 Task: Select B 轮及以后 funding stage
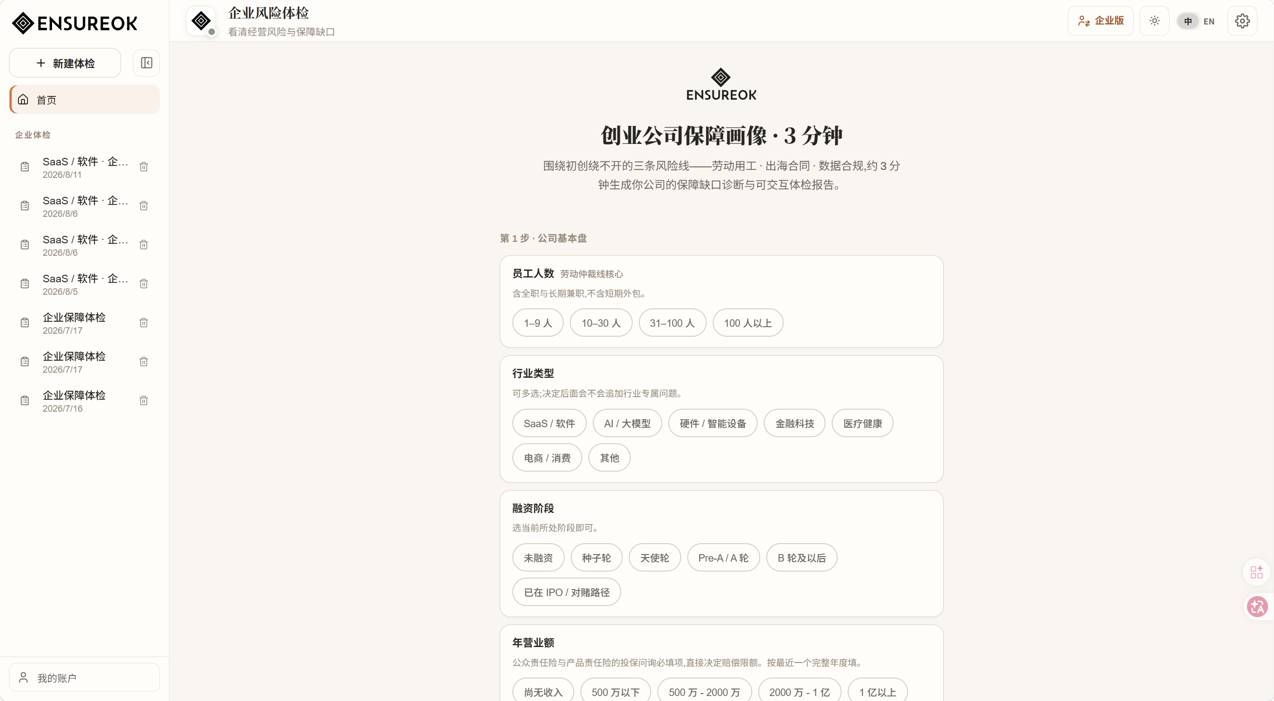(802, 558)
